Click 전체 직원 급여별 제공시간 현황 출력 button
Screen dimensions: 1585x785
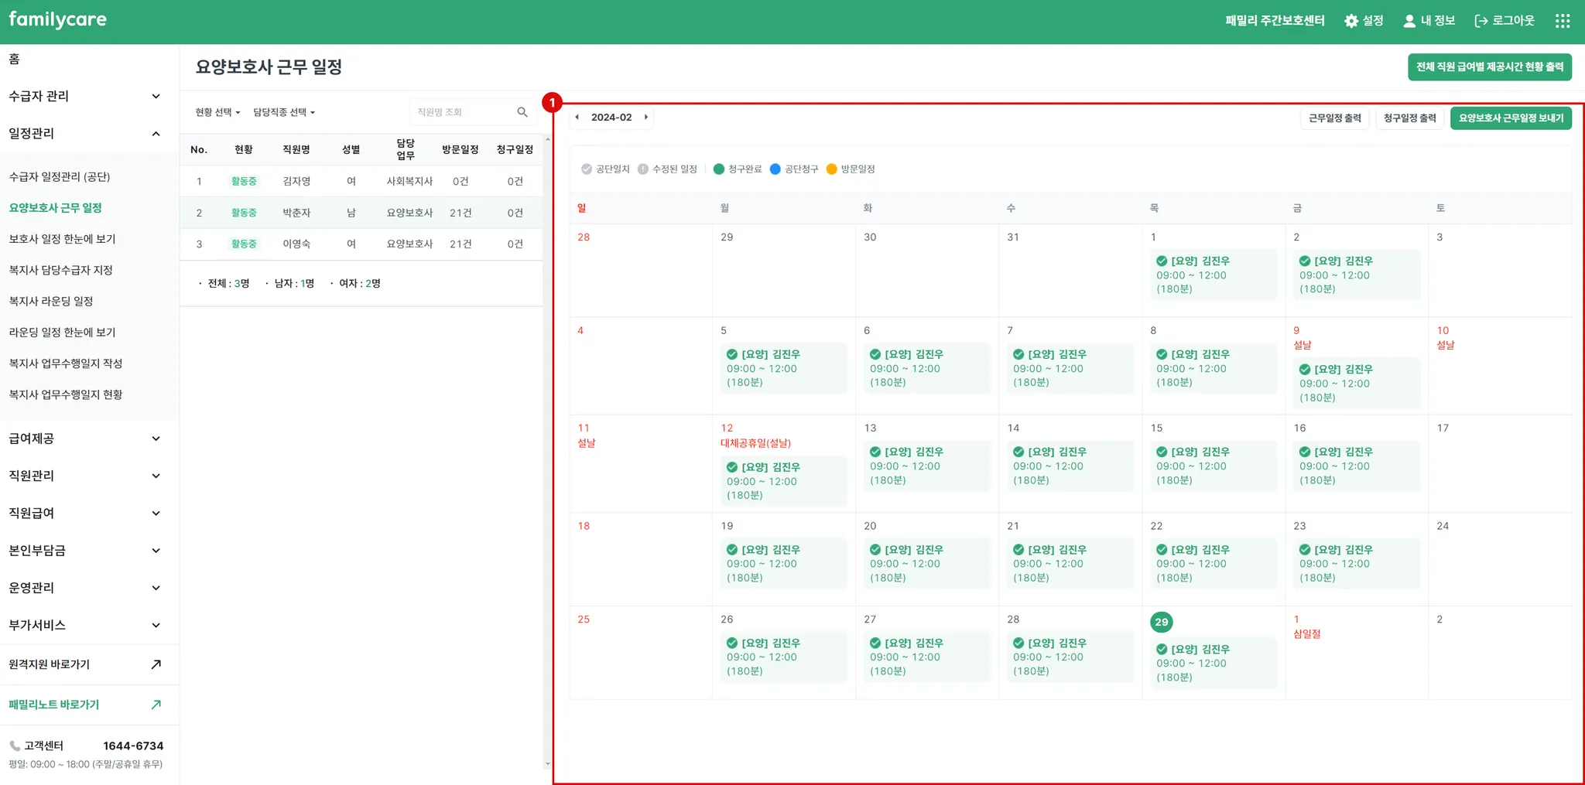[x=1490, y=67]
